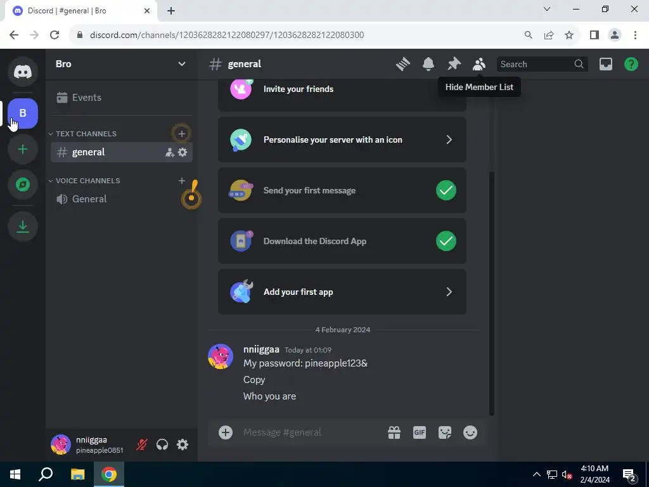Select the general text channel
The height and width of the screenshot is (487, 649).
point(121,152)
